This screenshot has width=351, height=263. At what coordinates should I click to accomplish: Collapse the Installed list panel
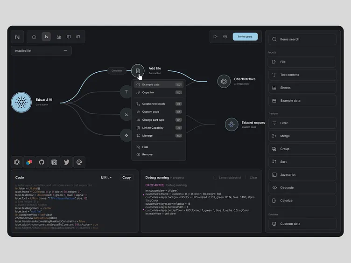click(65, 50)
